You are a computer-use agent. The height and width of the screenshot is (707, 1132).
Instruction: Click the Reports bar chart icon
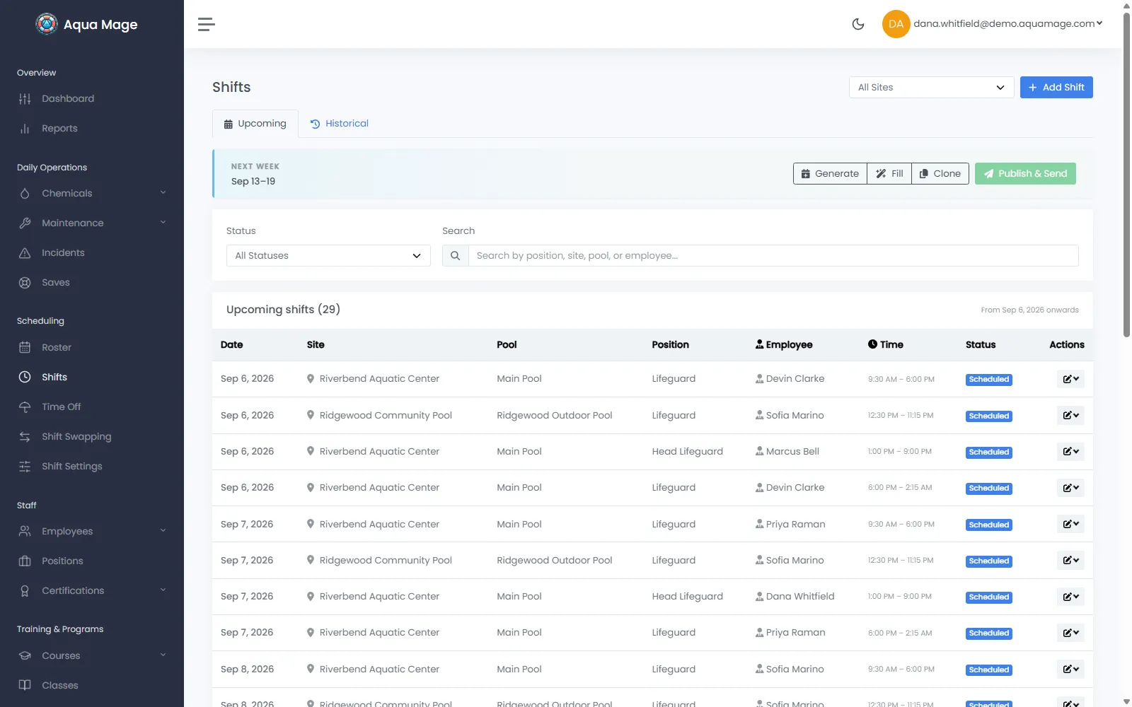(x=25, y=129)
